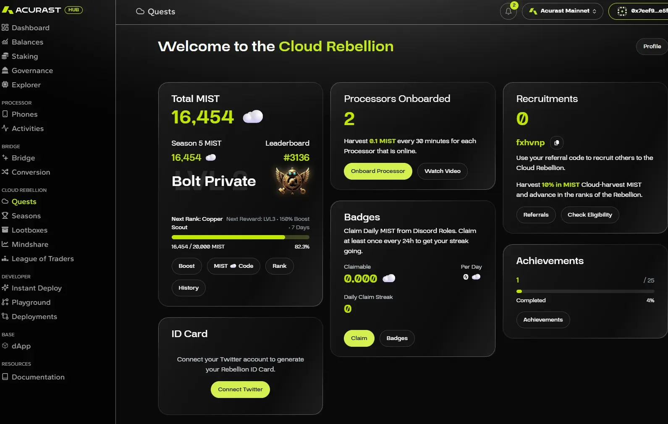Click the Playground branch icon
Viewport: 668px width, 424px height.
tap(5, 302)
